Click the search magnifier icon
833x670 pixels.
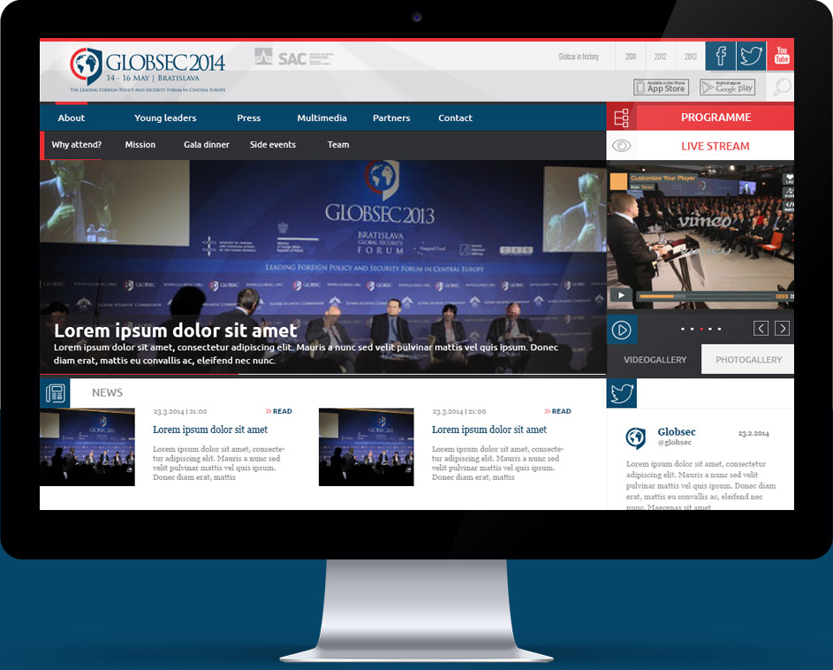782,87
